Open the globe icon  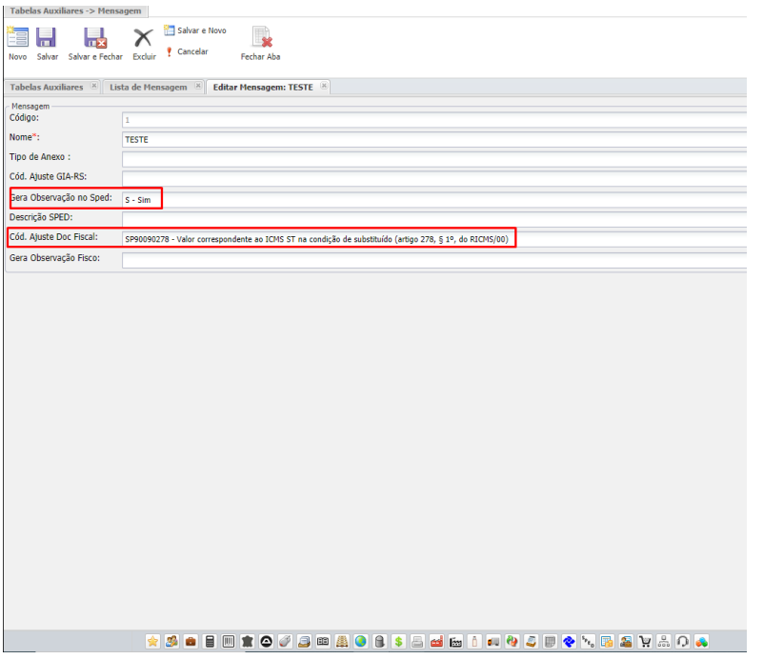361,642
